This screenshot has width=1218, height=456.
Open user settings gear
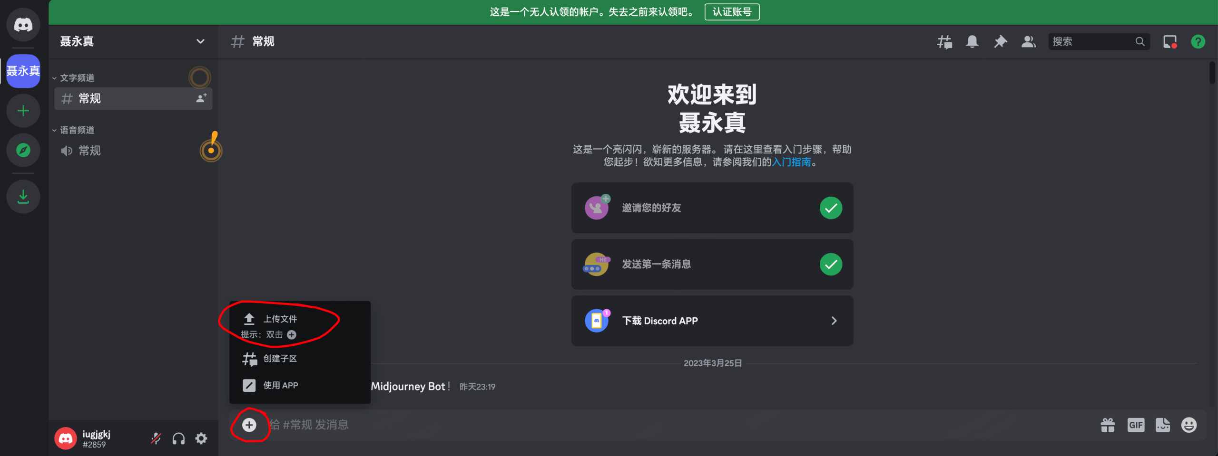coord(201,438)
